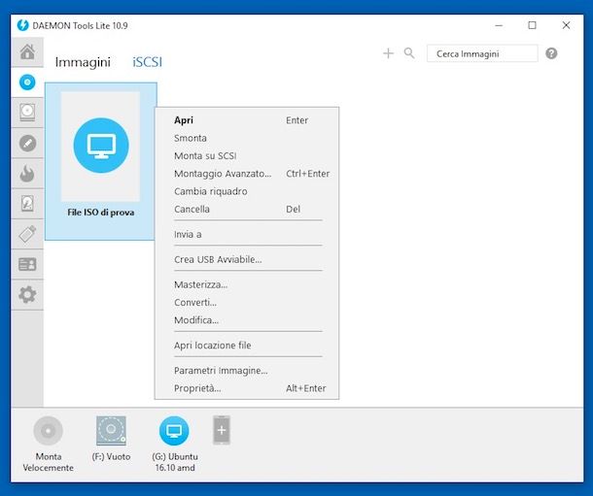Open settings gear in the sidebar

click(27, 294)
